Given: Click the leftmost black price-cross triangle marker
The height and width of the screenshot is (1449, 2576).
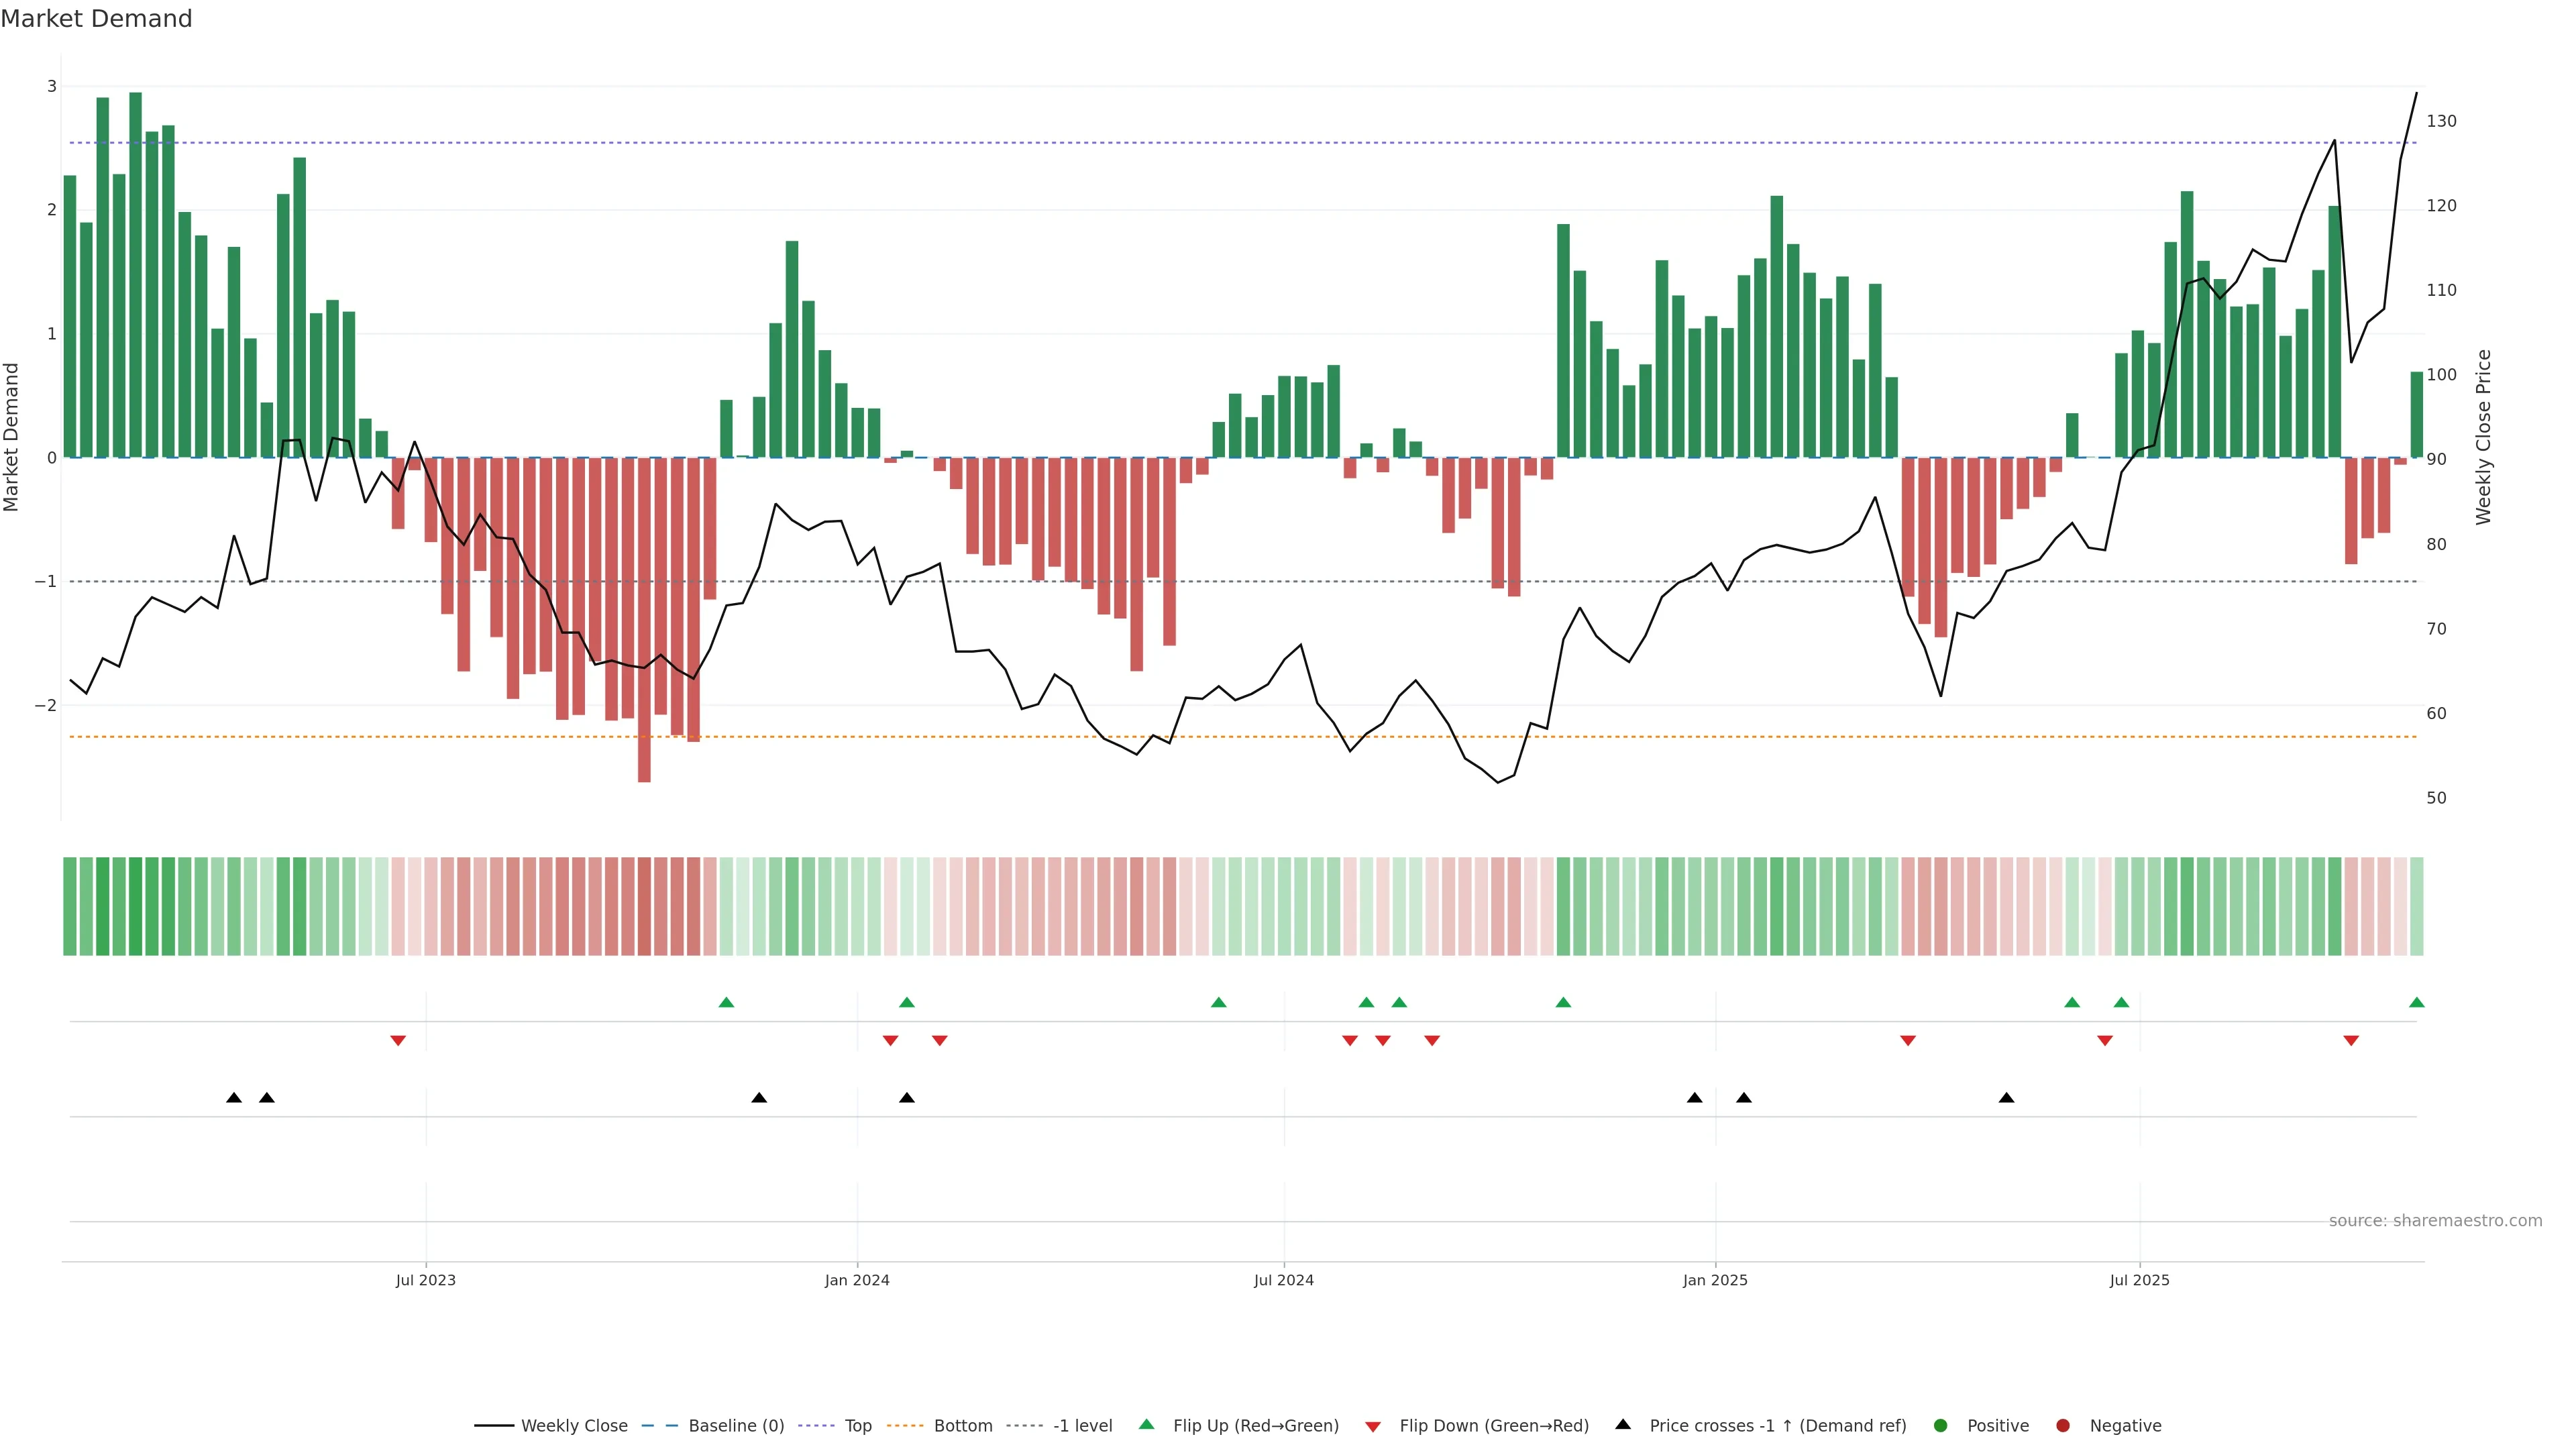Looking at the screenshot, I should coord(234,1098).
